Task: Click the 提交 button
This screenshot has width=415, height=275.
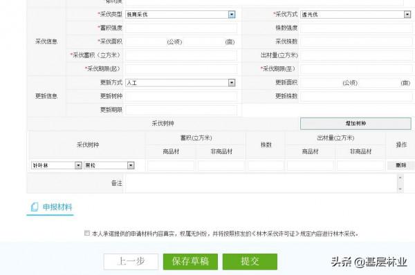Action: coord(250,261)
